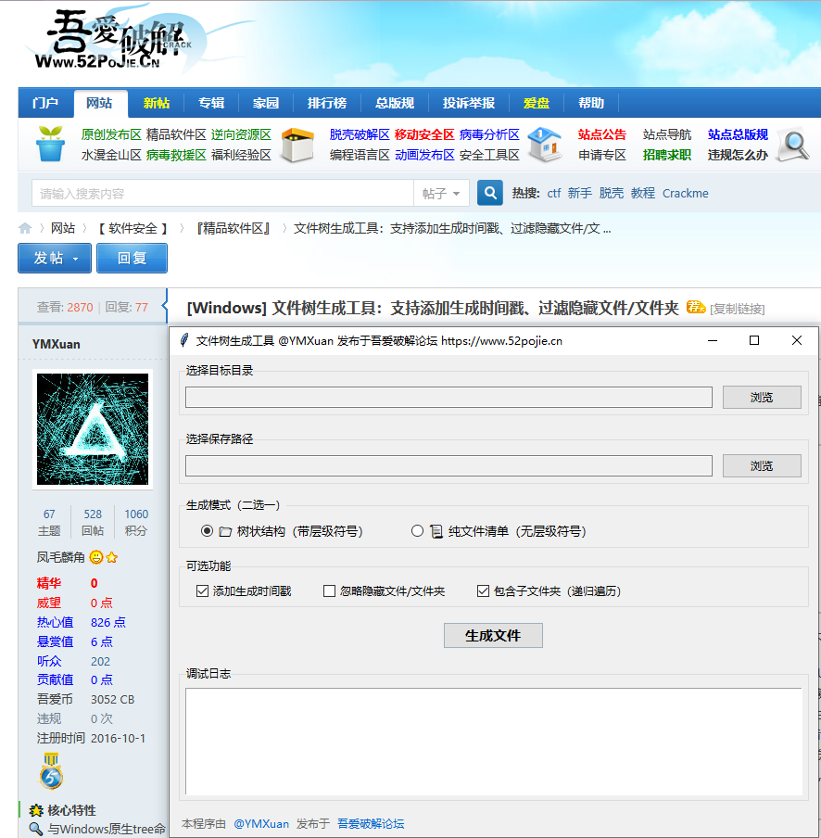The image size is (821, 838).
Task: Click the 『精品软件区』 breadcrumb
Action: [234, 229]
